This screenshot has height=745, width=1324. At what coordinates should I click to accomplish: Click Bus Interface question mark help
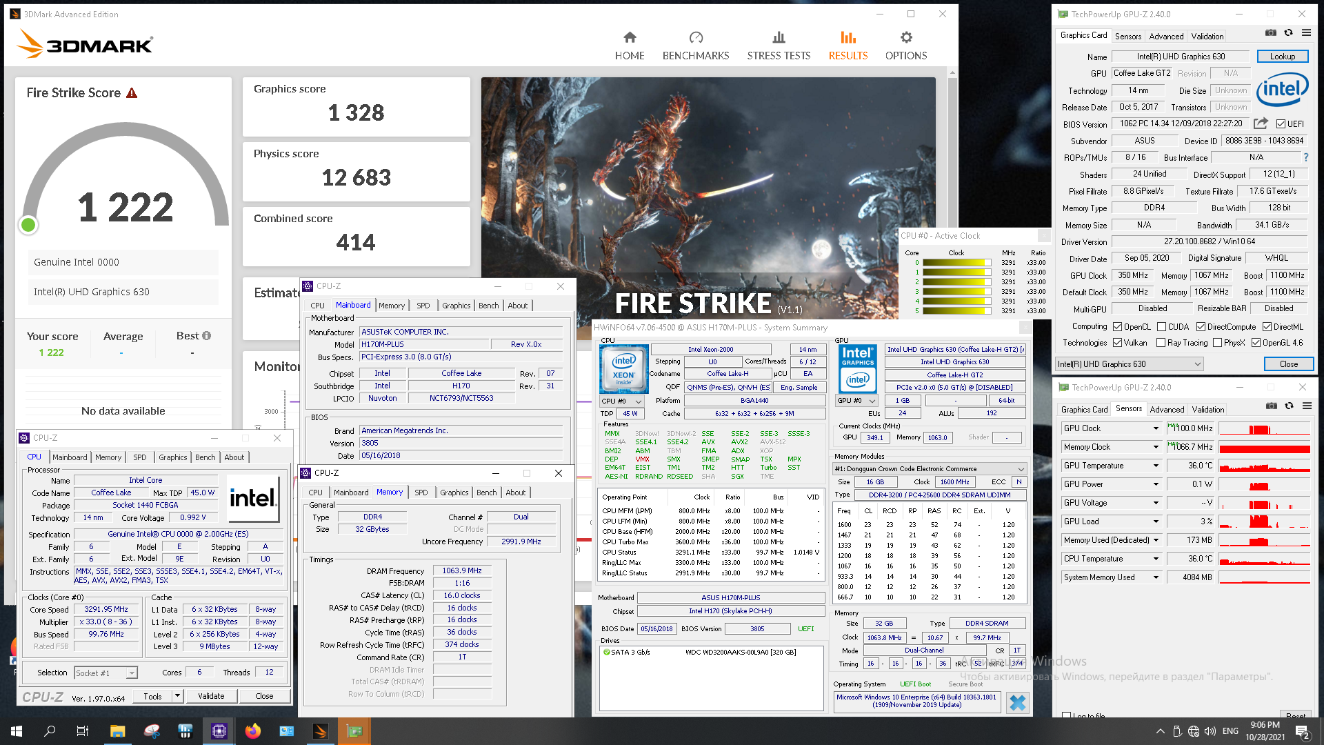[x=1305, y=157]
